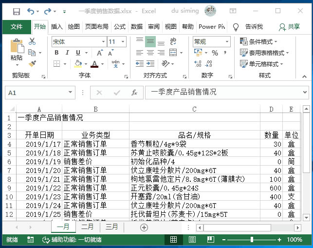Expand the font size dropdown showing 11
The width and height of the screenshot is (313, 248).
coord(124,42)
